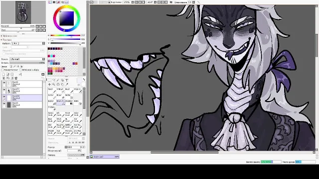
Task: Select the Eyedropper color picker tool
Action: pyautogui.click(x=67, y=85)
